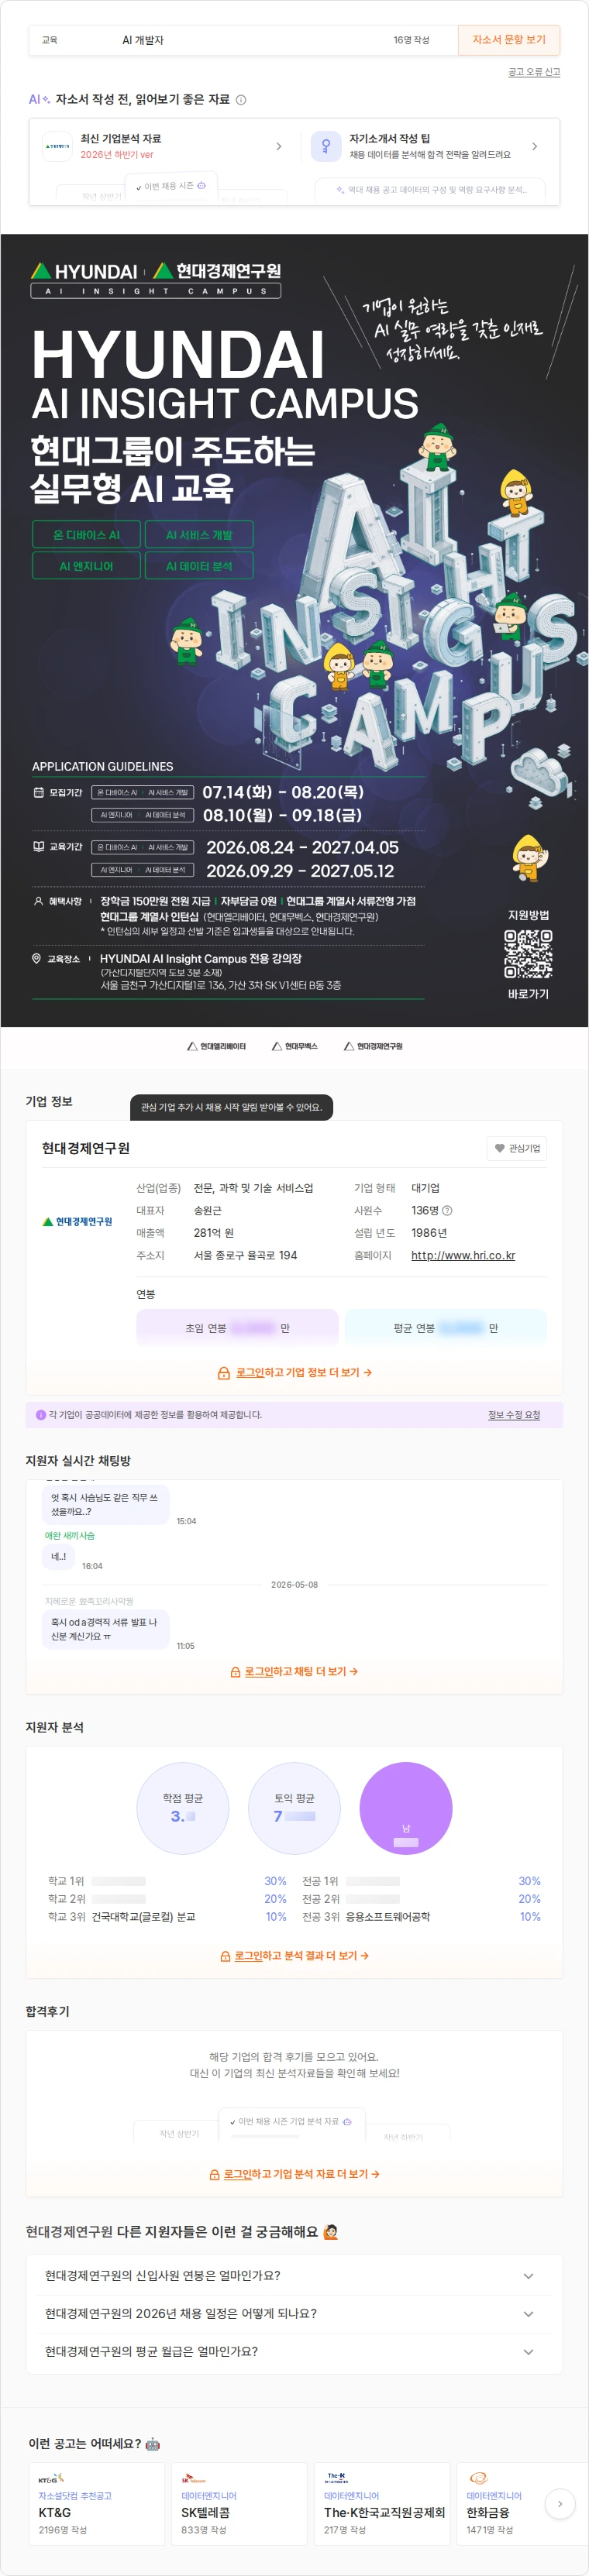This screenshot has width=589, height=2576.
Task: Select 이번 채용 시즌 기업 분석 자료 tag
Action: coord(291,2121)
